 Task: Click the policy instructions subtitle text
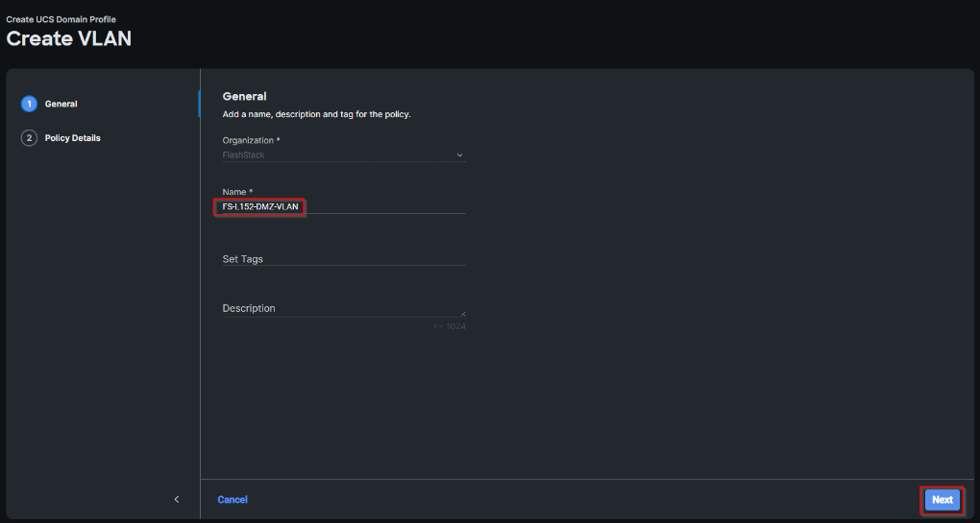click(x=316, y=114)
